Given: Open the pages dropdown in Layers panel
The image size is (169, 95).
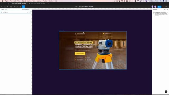Looking at the screenshot, I should point(26,9).
